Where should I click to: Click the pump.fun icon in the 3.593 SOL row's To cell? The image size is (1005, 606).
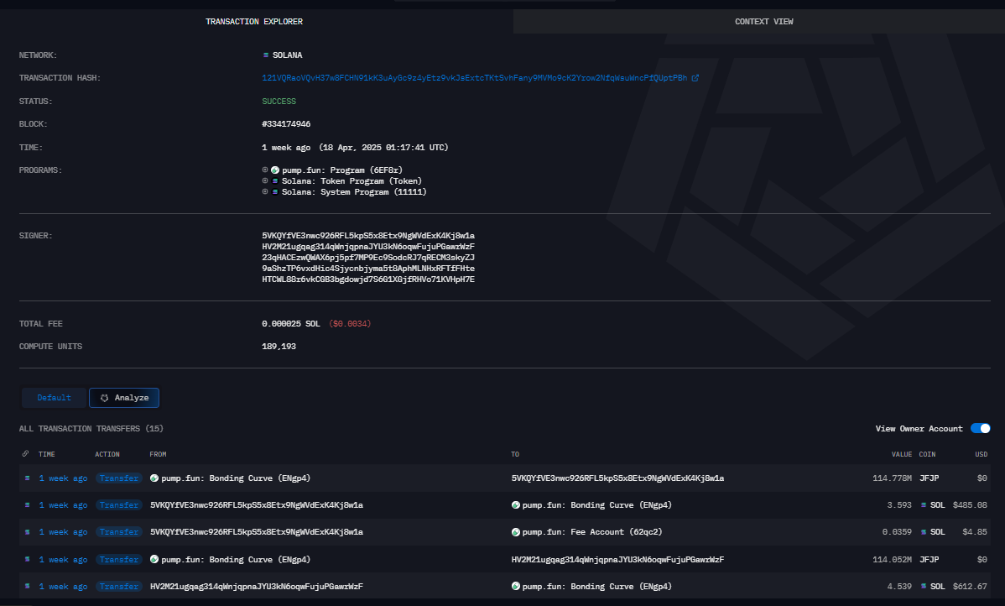point(515,505)
